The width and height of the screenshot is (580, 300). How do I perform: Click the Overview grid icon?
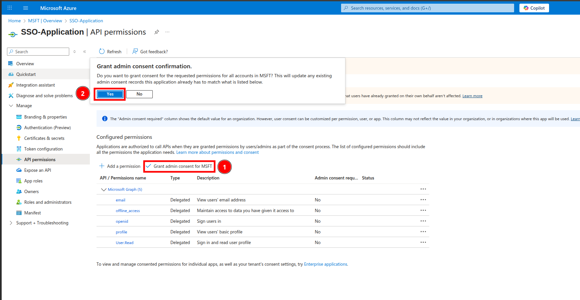tap(11, 64)
